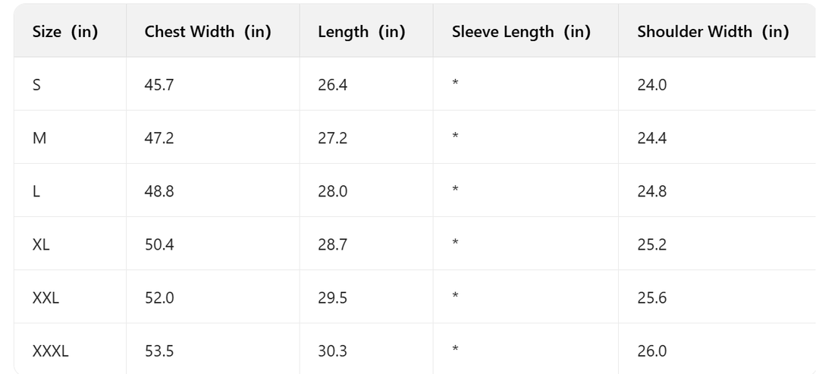Click the 26.0 shoulder width cell

[651, 351]
